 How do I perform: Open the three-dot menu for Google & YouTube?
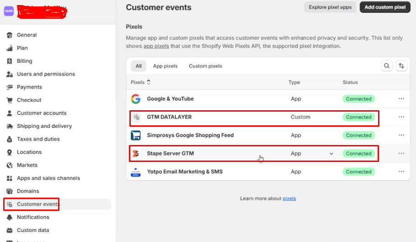401,99
